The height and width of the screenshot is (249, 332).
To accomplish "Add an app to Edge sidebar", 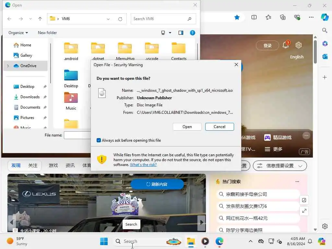I will point(325,77).
